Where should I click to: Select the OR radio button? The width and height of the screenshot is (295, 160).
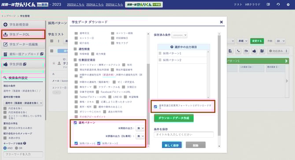(x=17, y=148)
